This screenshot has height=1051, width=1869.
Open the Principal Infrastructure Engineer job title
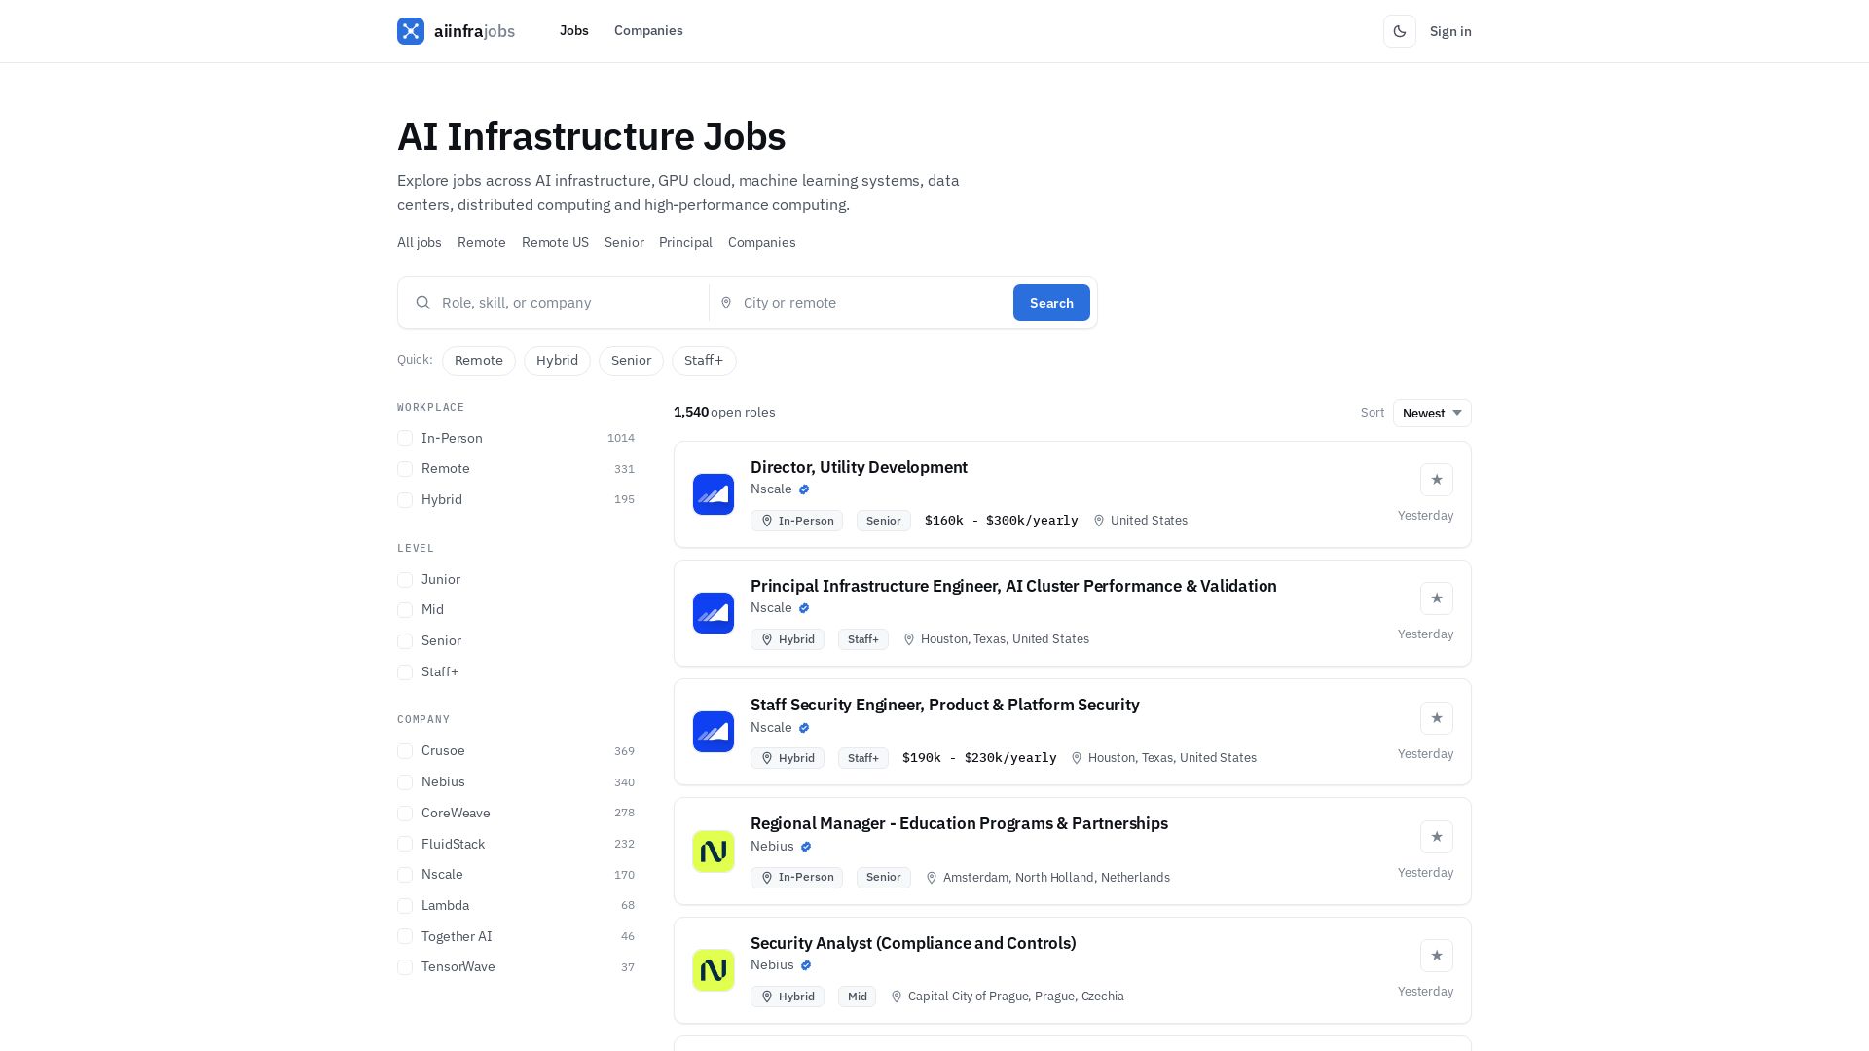pos(1013,587)
